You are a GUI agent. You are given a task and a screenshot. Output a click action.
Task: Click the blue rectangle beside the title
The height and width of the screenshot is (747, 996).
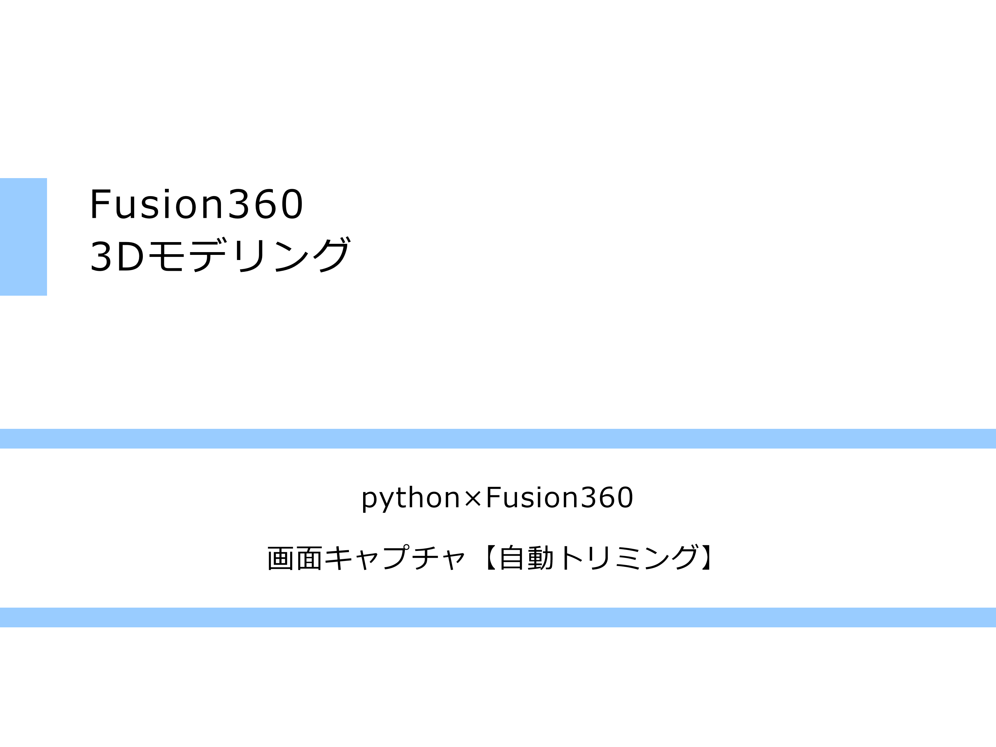[x=24, y=237]
